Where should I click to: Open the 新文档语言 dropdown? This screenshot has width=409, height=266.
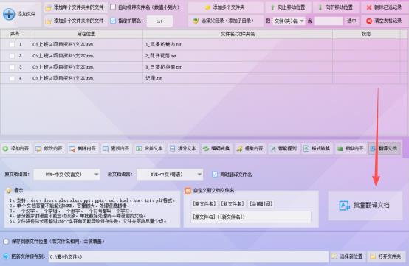point(170,175)
